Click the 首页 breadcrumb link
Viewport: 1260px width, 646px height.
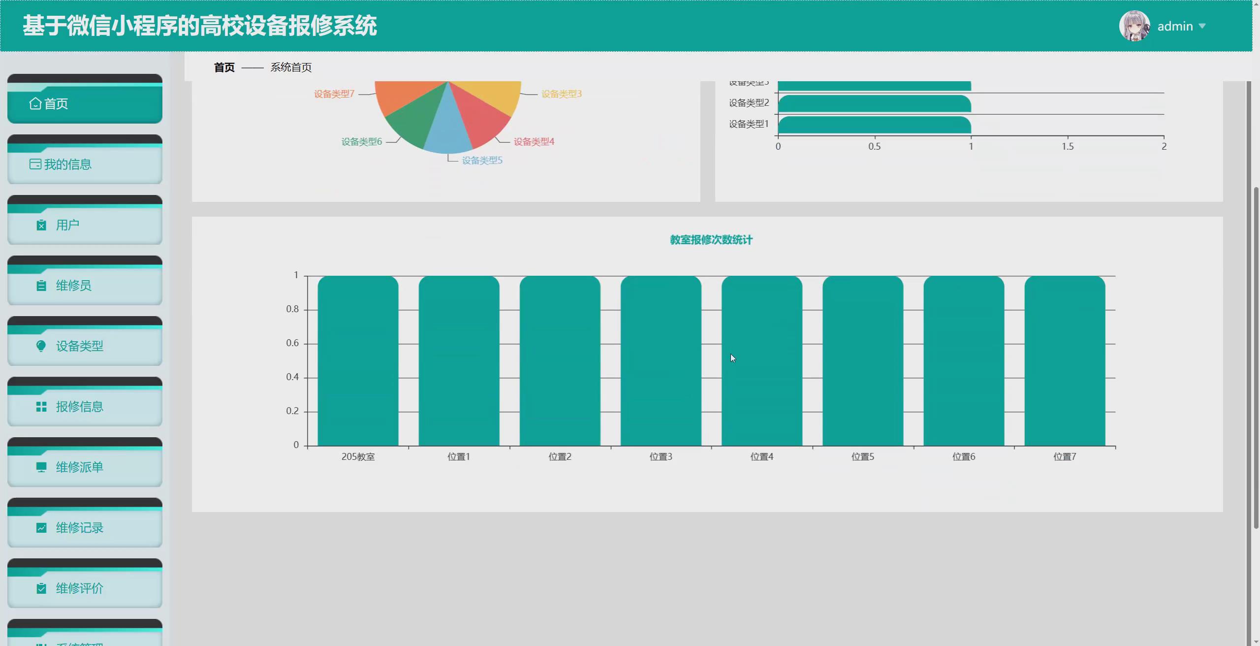click(x=224, y=67)
